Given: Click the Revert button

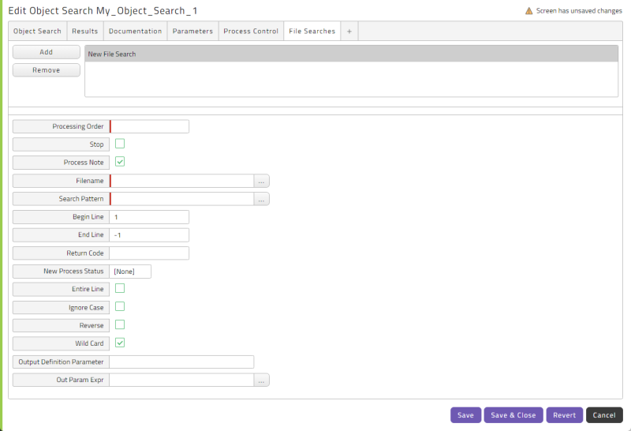Looking at the screenshot, I should point(564,415).
